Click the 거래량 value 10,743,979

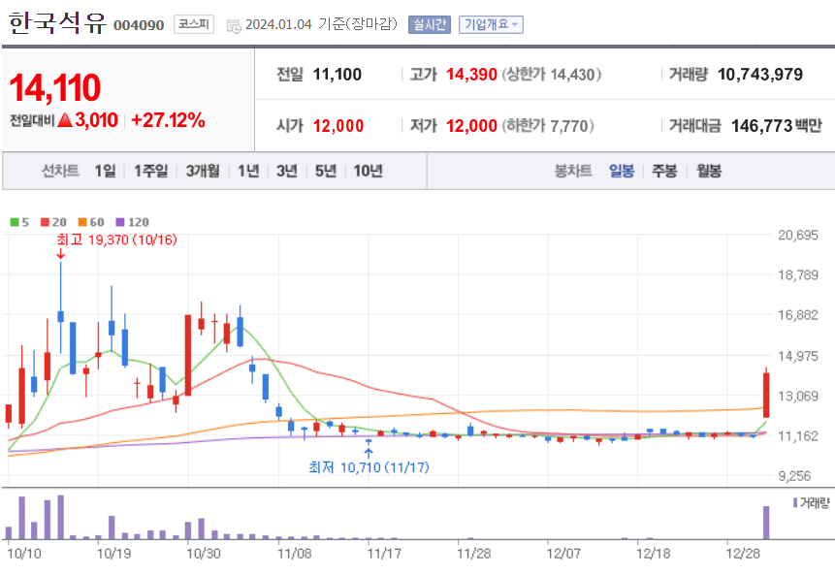pyautogui.click(x=760, y=75)
